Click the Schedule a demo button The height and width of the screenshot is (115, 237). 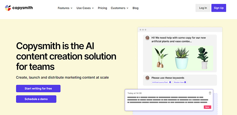coord(36,99)
